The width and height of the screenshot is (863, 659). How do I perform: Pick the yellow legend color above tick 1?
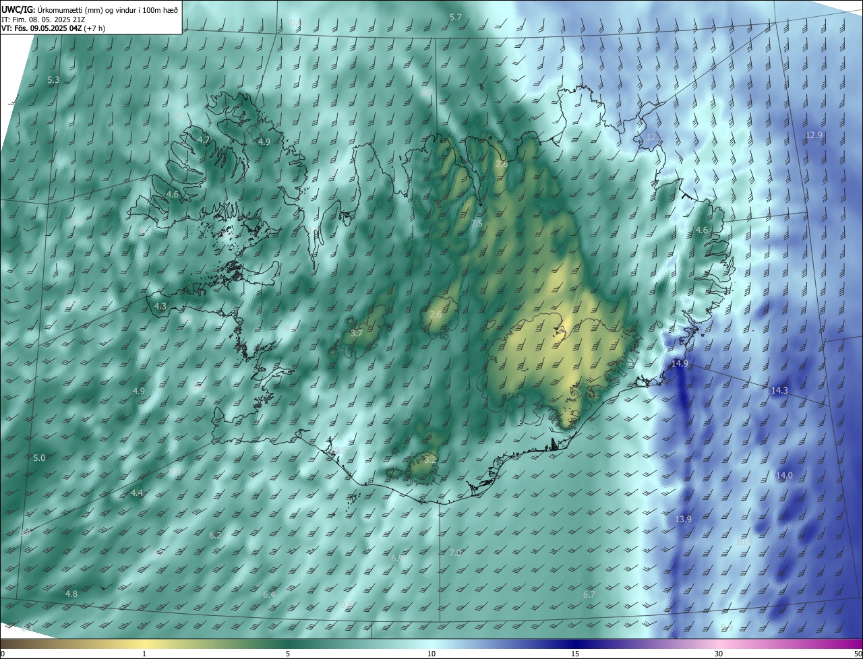click(x=144, y=644)
